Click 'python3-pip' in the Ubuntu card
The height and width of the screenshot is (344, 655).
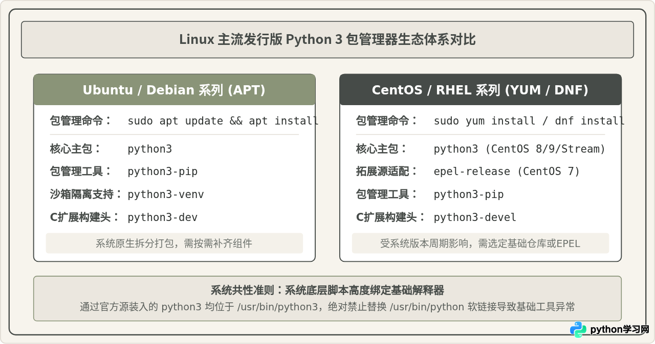163,171
